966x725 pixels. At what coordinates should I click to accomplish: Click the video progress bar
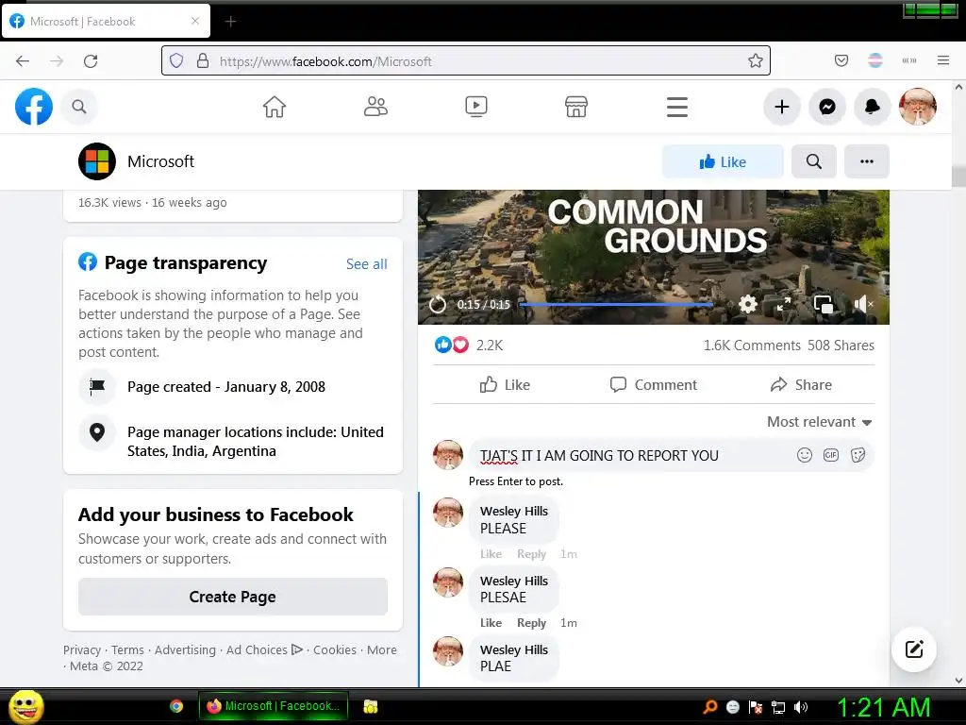(616, 304)
